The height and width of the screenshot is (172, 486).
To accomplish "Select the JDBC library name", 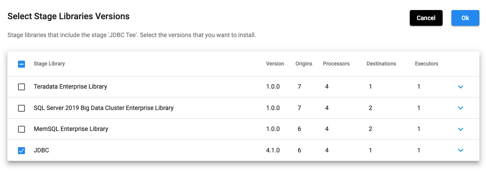I will pyautogui.click(x=42, y=150).
